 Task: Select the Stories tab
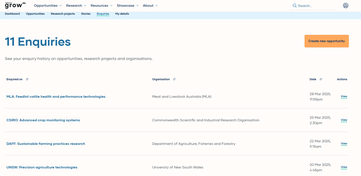pos(86,14)
